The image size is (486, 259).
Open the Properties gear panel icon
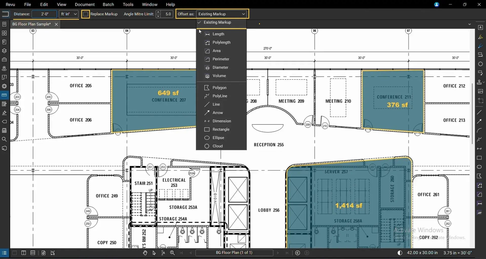(x=4, y=86)
